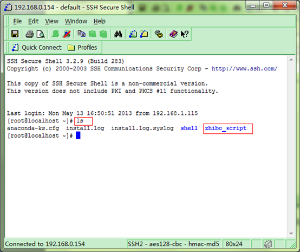Click the scrollbar up arrow
Screen dimensions: 300x252
(x=291, y=60)
